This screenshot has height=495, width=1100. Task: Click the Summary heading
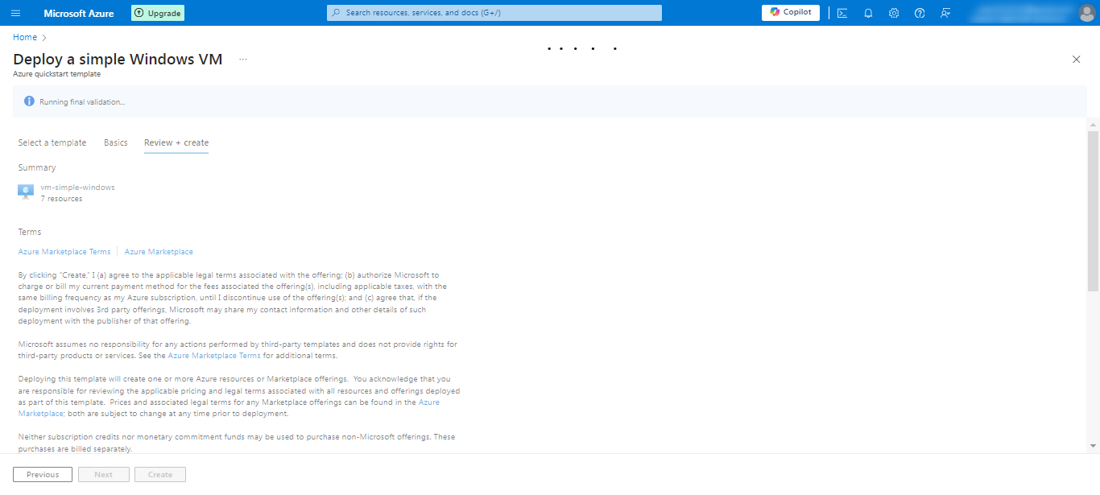(x=37, y=168)
